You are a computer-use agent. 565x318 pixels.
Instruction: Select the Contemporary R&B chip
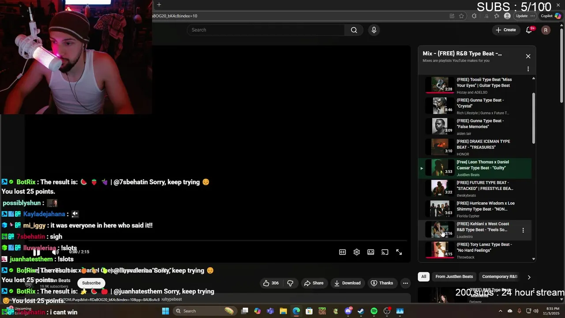(500, 276)
